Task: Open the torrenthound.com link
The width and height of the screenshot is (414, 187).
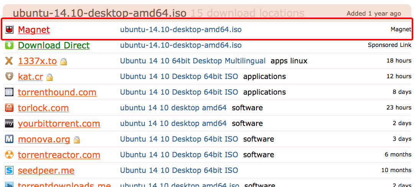Action: pos(57,92)
